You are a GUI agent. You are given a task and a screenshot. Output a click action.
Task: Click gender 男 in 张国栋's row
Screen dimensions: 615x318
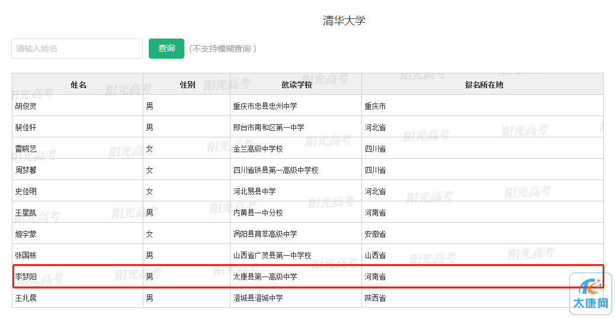click(149, 255)
